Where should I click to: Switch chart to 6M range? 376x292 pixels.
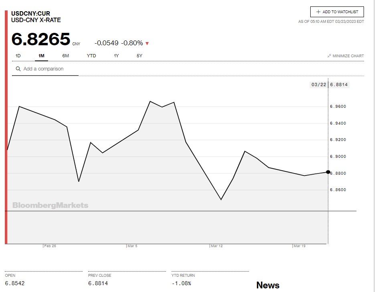[x=66, y=56]
